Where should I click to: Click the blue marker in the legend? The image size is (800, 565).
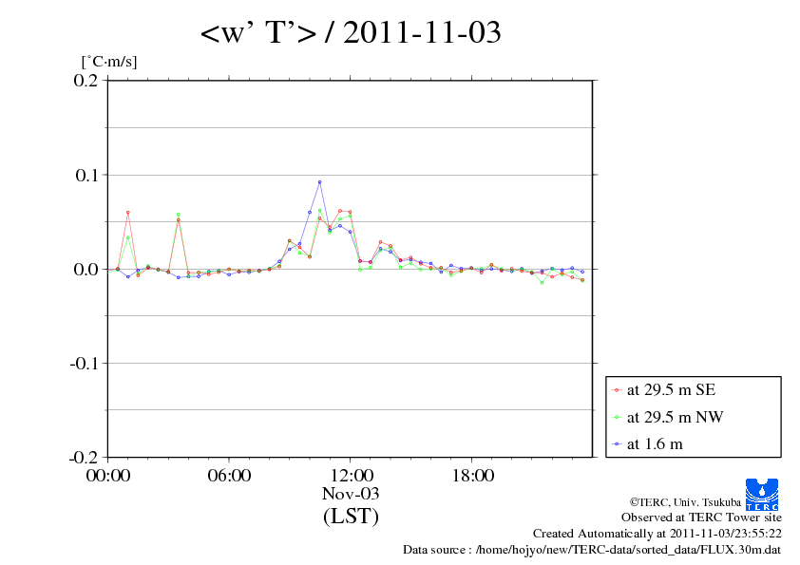(x=617, y=444)
